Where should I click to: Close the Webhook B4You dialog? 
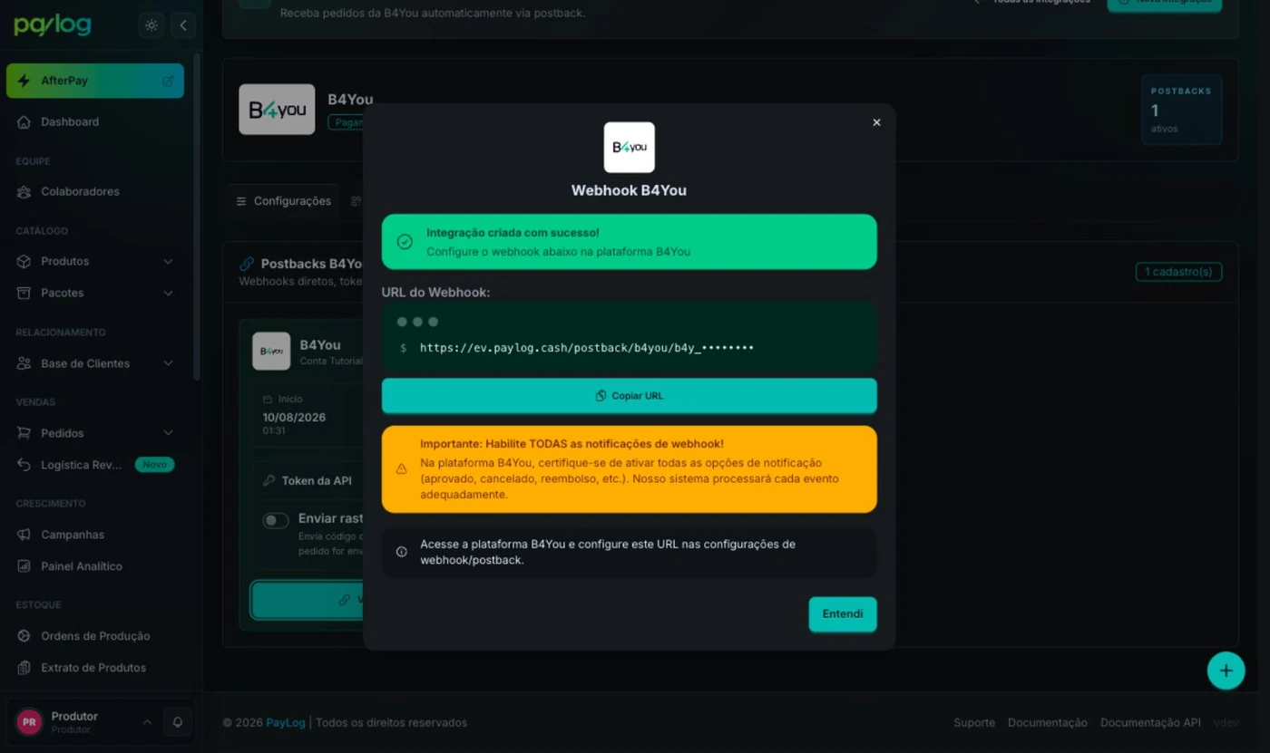click(x=876, y=122)
